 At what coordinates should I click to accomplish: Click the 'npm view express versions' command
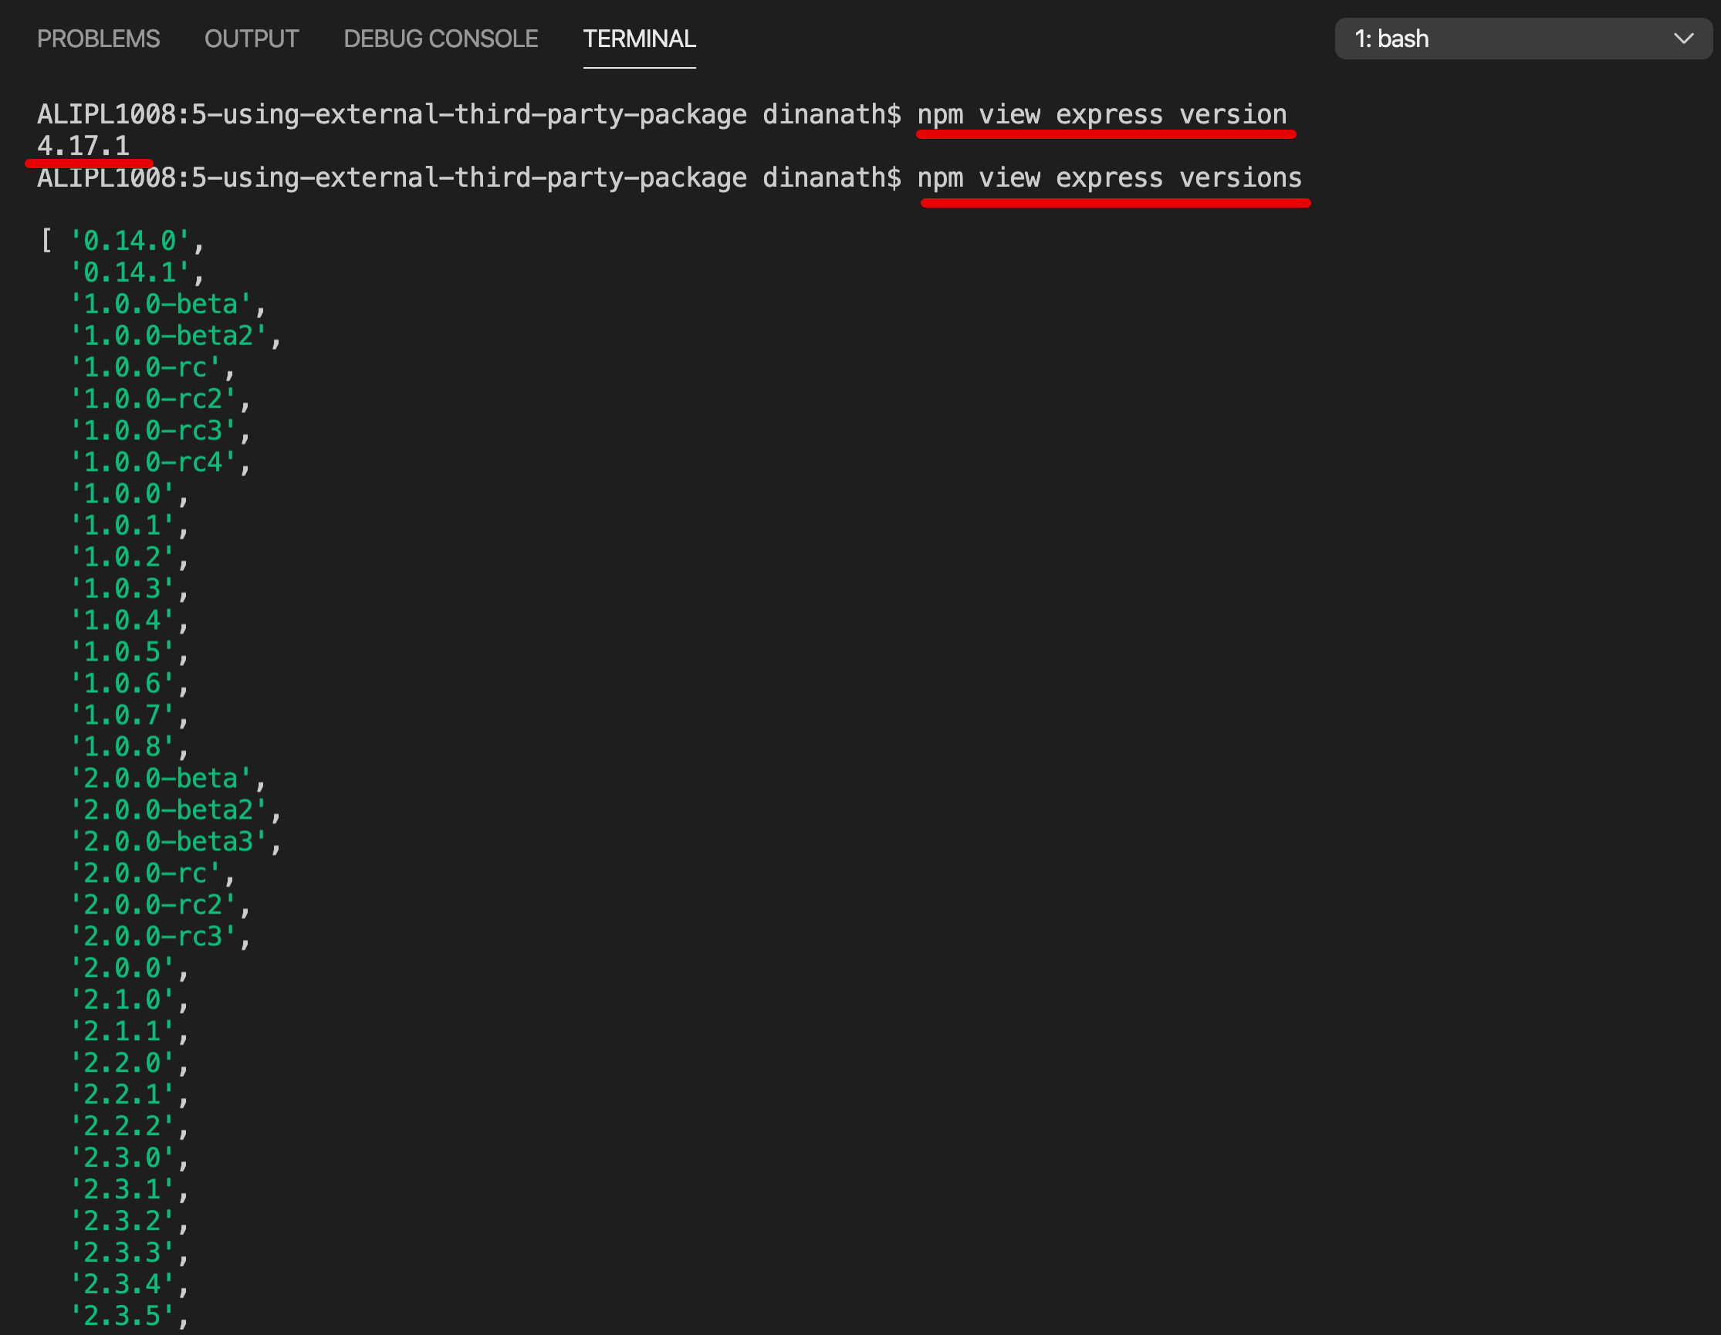click(x=1109, y=178)
